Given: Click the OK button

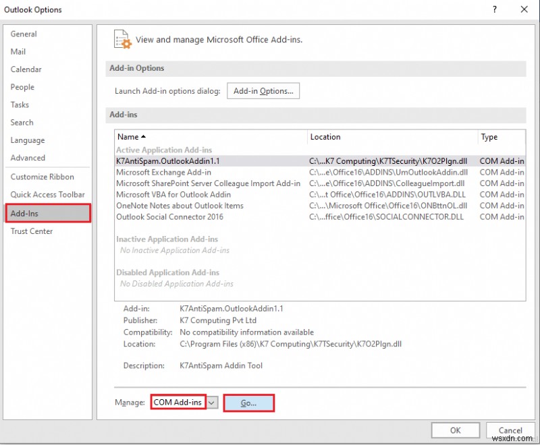Looking at the screenshot, I should point(456,430).
